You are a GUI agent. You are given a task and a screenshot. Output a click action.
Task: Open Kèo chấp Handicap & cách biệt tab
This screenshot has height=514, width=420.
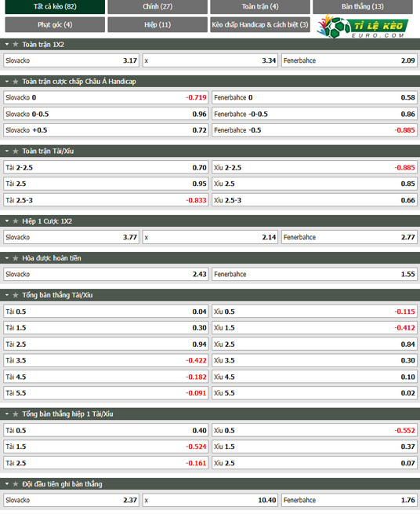(260, 24)
